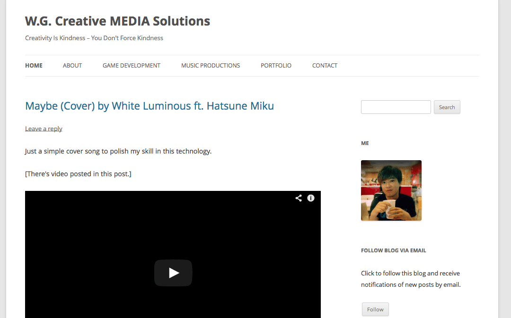511x318 pixels.
Task: Click the 'FOLLOW BLOG VIA EMAIL' heading
Action: (393, 250)
